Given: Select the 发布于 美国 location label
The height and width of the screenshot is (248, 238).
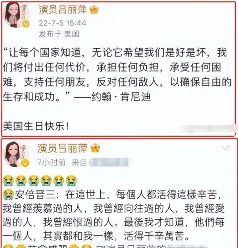Looking at the screenshot, I should click(59, 34).
